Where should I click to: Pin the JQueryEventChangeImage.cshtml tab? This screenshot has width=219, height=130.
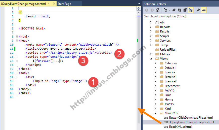click(49, 4)
